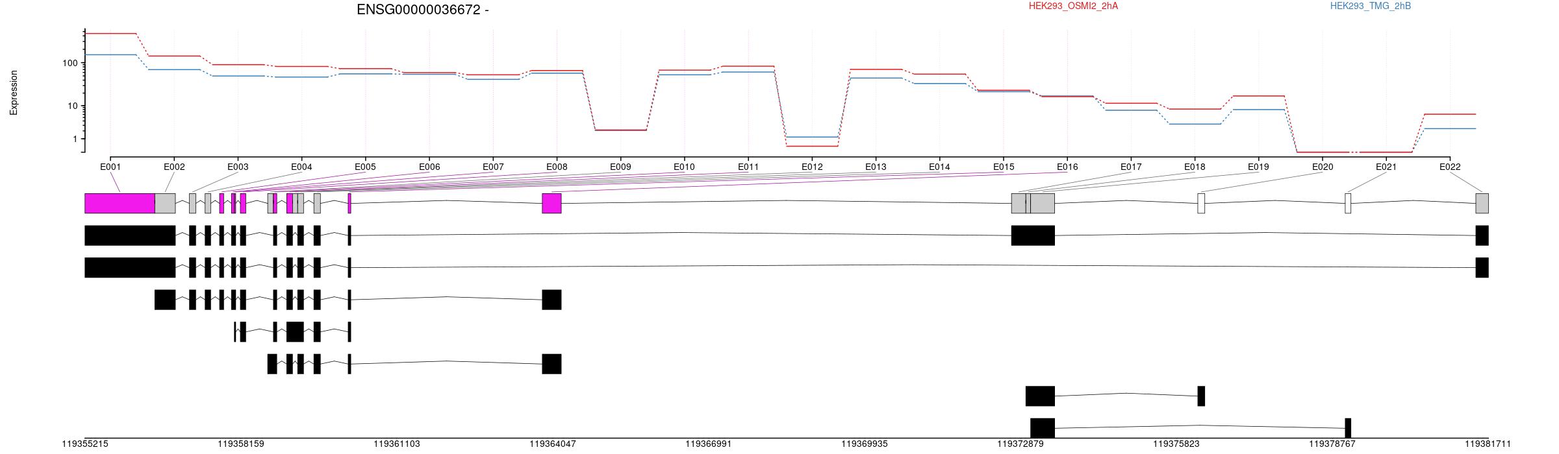Click the Expression y-axis label
1559x454 pixels.
click(x=14, y=93)
